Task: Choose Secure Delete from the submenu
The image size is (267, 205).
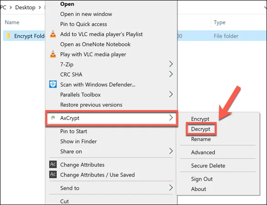Action: coord(208,166)
